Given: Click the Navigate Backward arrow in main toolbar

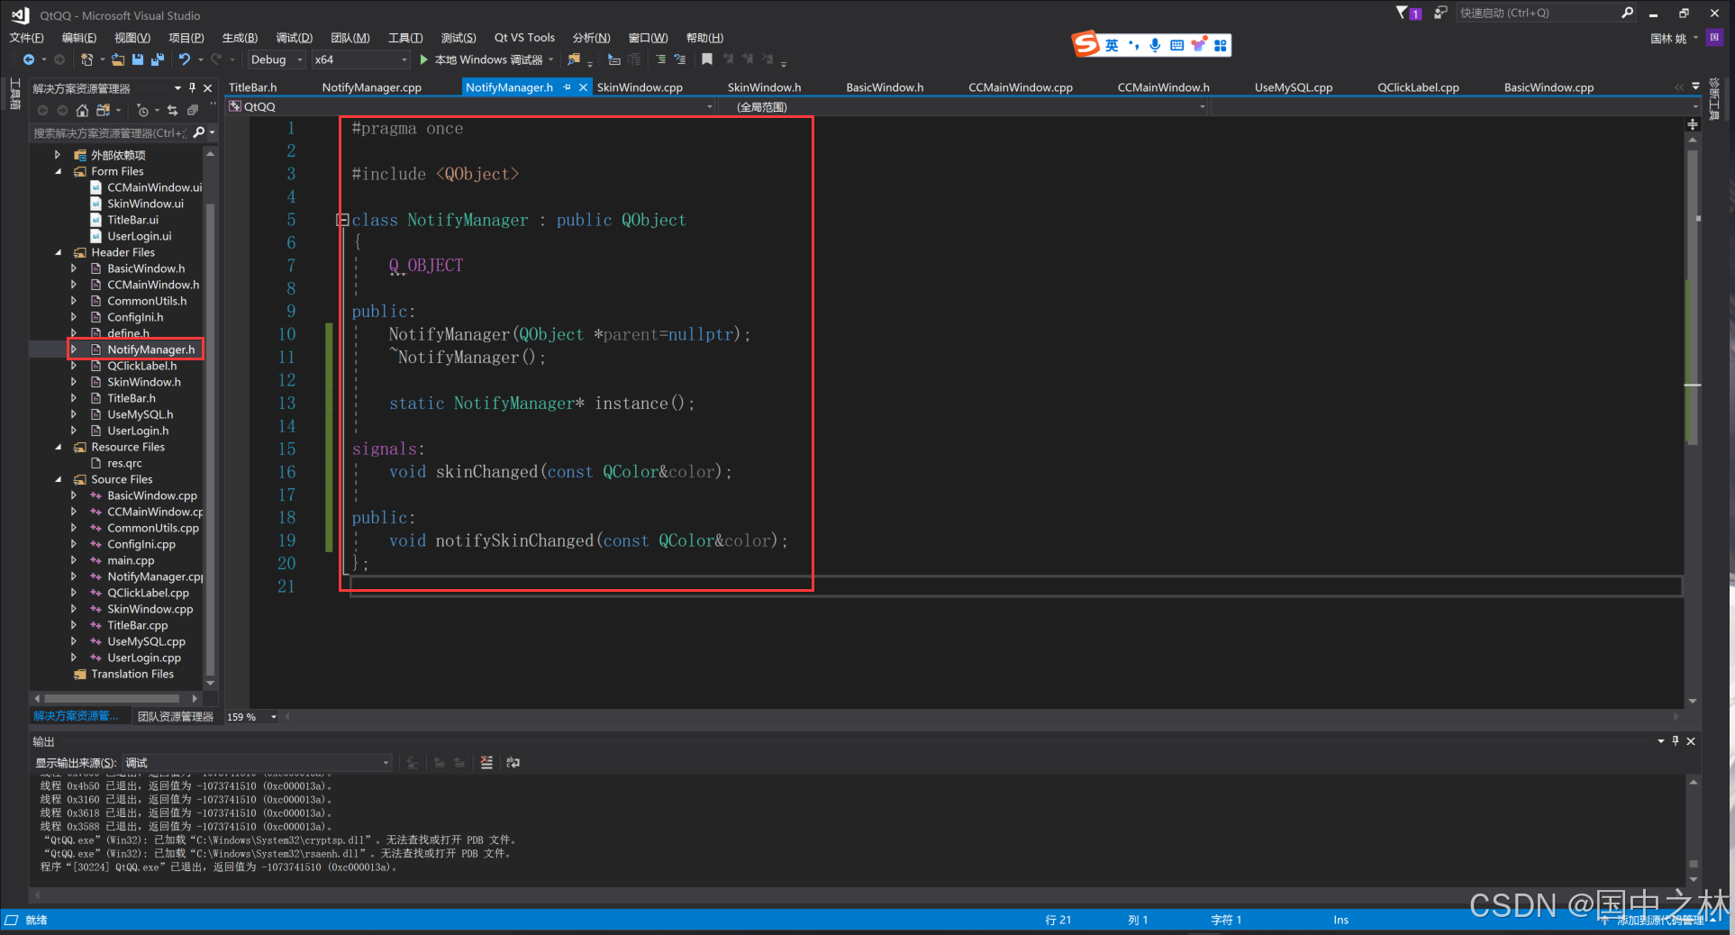Looking at the screenshot, I should tap(29, 59).
